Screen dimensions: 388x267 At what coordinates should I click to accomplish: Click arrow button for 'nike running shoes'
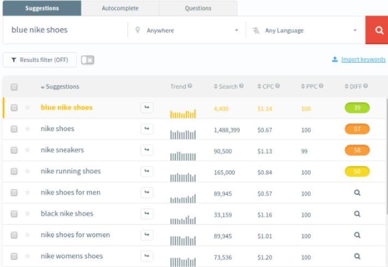click(x=147, y=171)
